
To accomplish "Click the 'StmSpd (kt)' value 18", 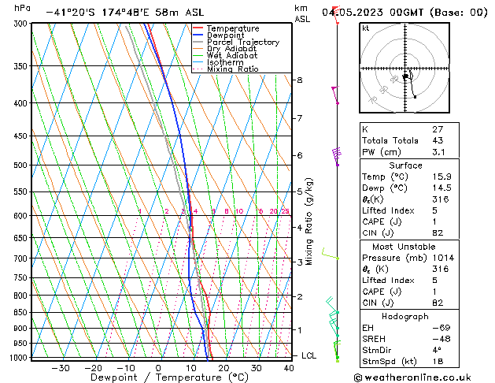I will point(438,361).
